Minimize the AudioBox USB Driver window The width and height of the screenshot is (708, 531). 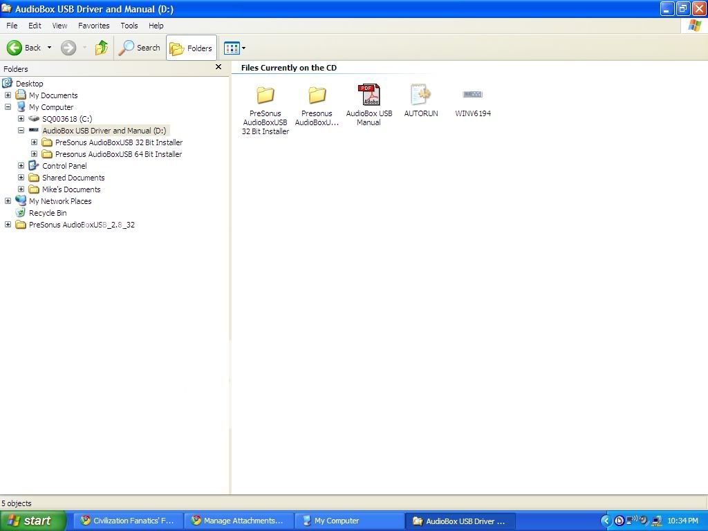coord(667,8)
